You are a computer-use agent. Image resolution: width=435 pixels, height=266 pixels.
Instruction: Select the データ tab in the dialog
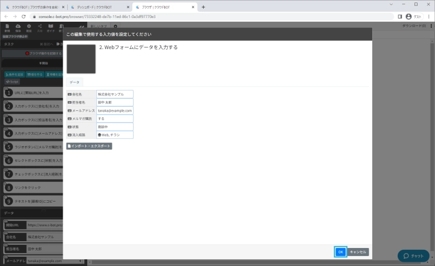(x=74, y=82)
